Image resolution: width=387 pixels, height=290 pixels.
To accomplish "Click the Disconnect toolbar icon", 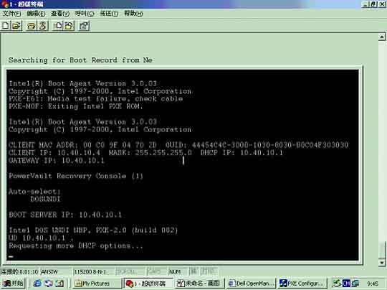I will point(43,26).
